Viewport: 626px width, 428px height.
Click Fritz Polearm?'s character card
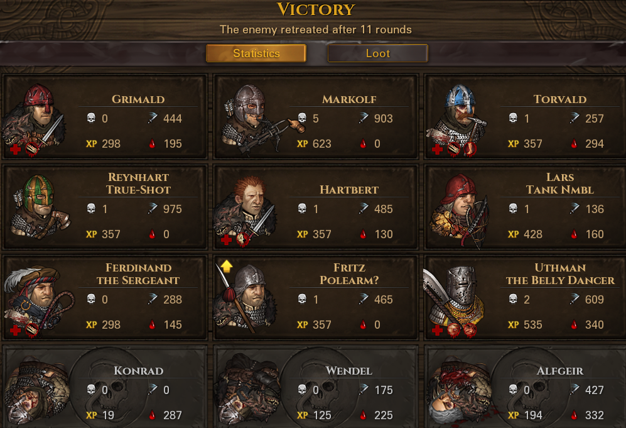[316, 297]
